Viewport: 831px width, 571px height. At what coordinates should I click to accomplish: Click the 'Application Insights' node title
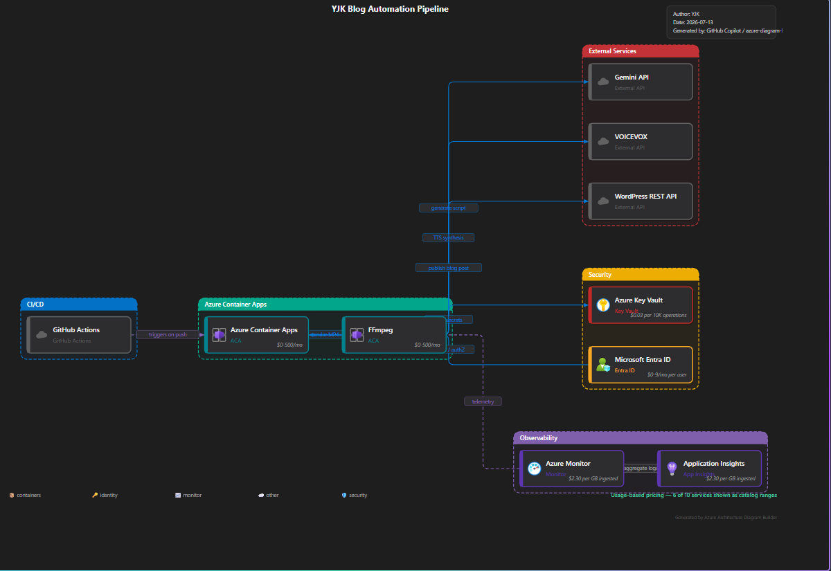(714, 464)
